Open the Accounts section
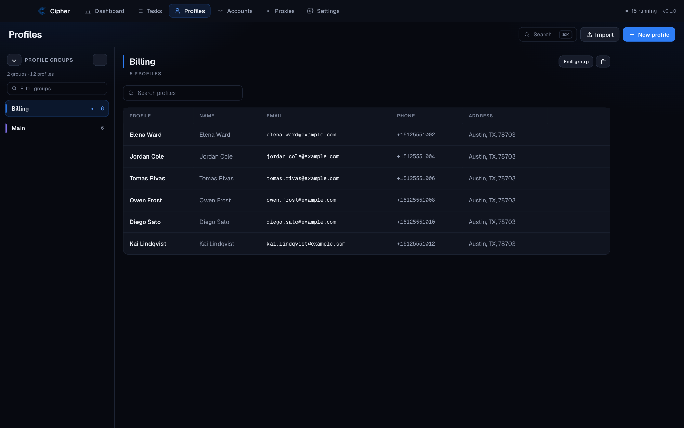 [x=235, y=11]
